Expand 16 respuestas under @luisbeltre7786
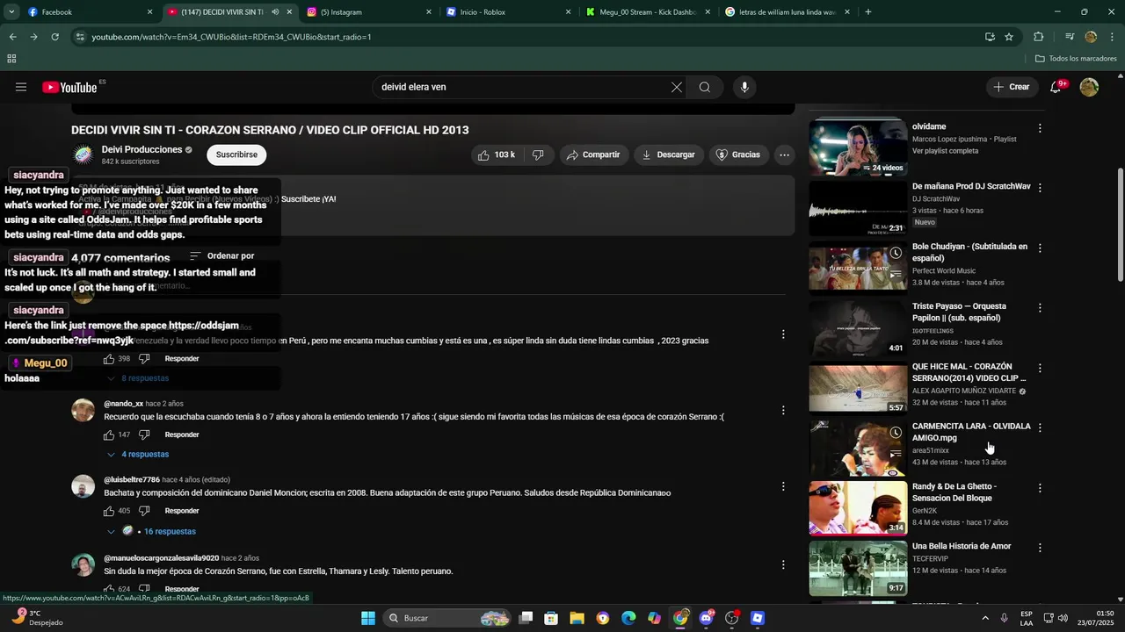Viewport: 1125px width, 632px height. [151, 532]
